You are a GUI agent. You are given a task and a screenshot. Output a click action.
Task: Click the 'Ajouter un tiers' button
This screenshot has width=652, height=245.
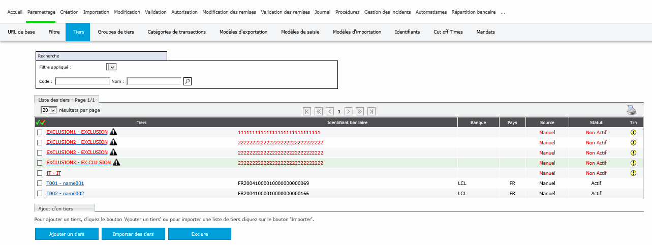tap(67, 234)
